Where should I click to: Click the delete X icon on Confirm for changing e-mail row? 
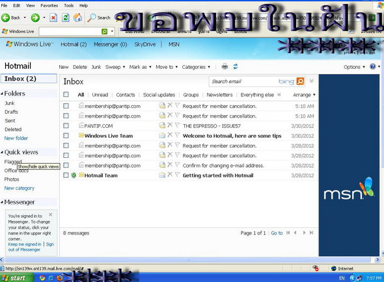pyautogui.click(x=170, y=165)
